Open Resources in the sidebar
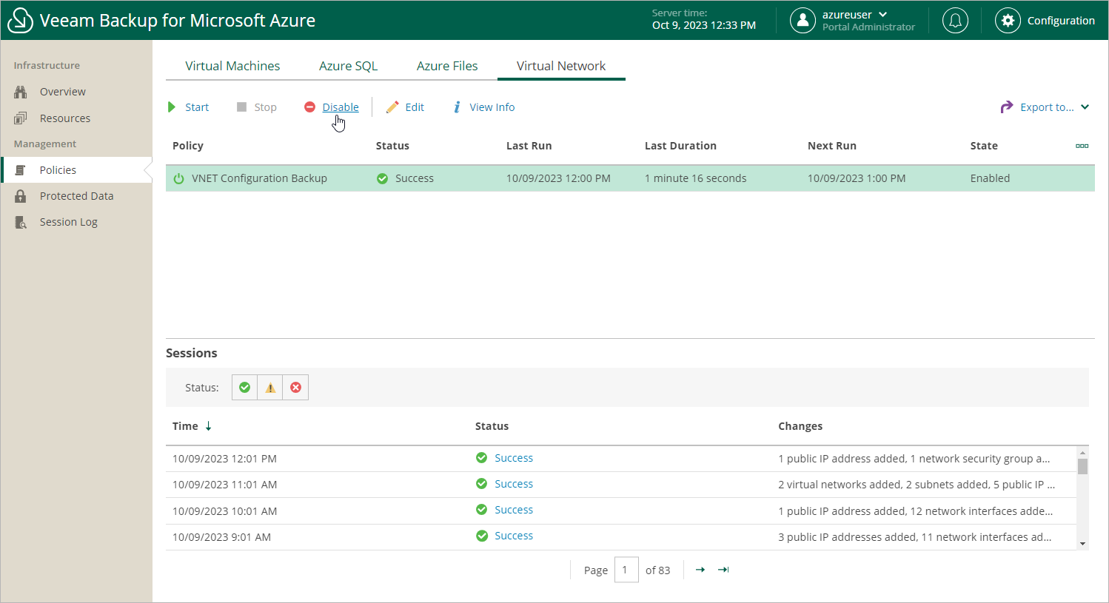The image size is (1109, 603). (65, 118)
